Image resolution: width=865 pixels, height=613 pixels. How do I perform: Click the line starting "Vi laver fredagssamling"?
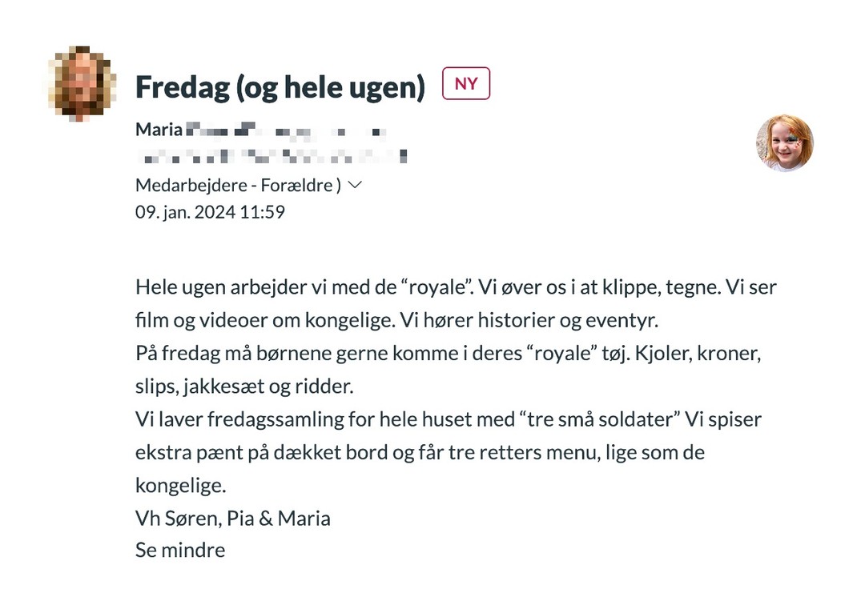click(448, 419)
